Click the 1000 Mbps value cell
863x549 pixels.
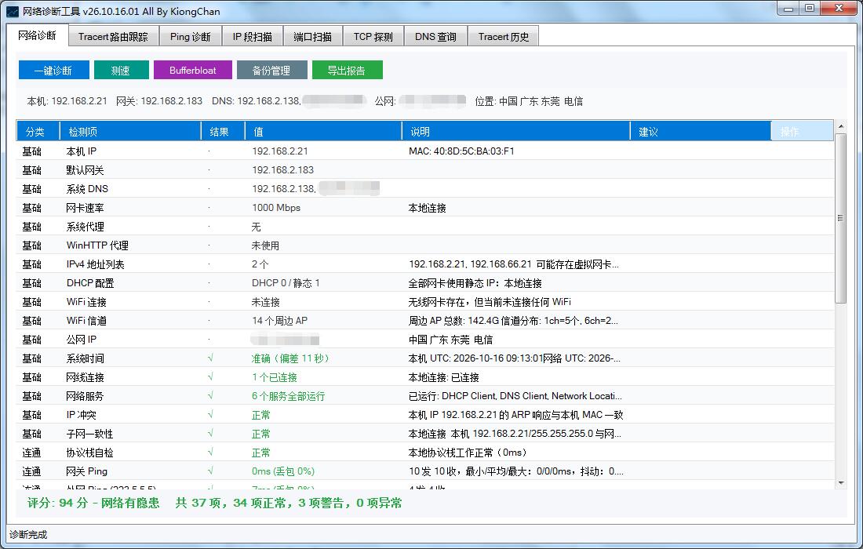tap(276, 208)
